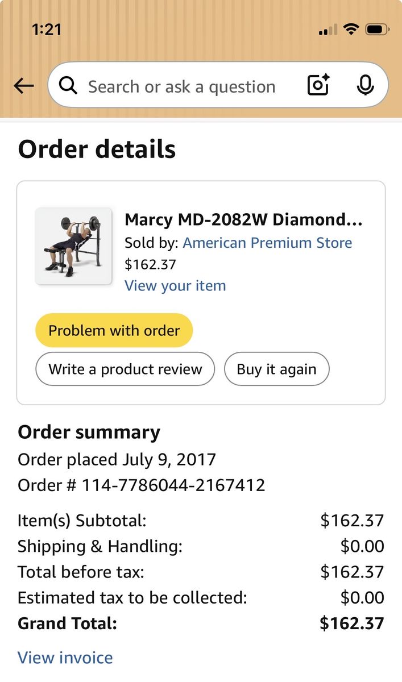
Task: Choose "Write a product review"
Action: pos(125,369)
